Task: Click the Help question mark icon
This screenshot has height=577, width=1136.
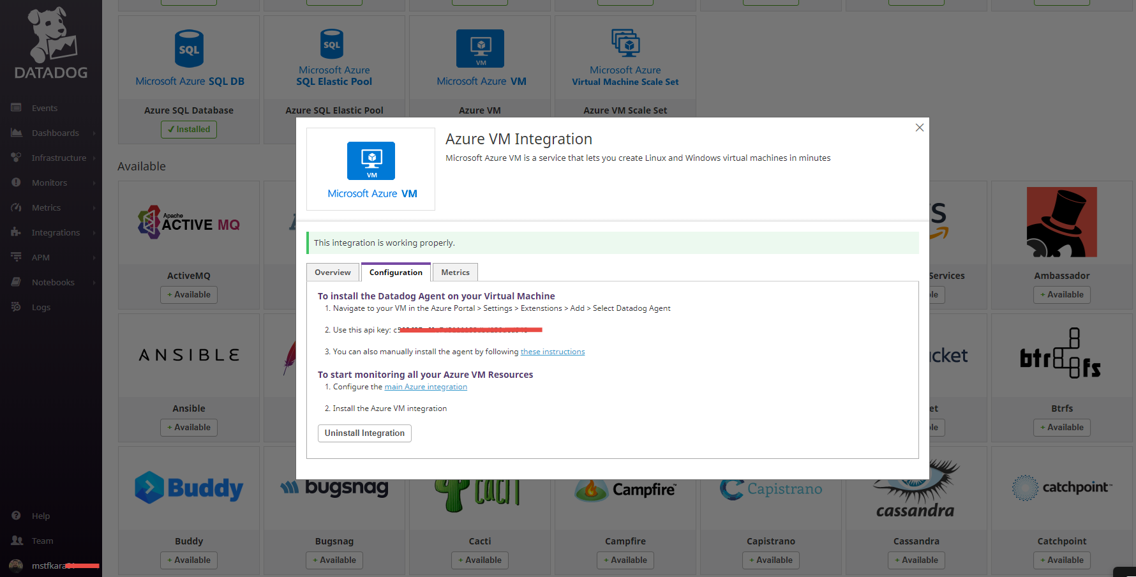Action: 17,516
